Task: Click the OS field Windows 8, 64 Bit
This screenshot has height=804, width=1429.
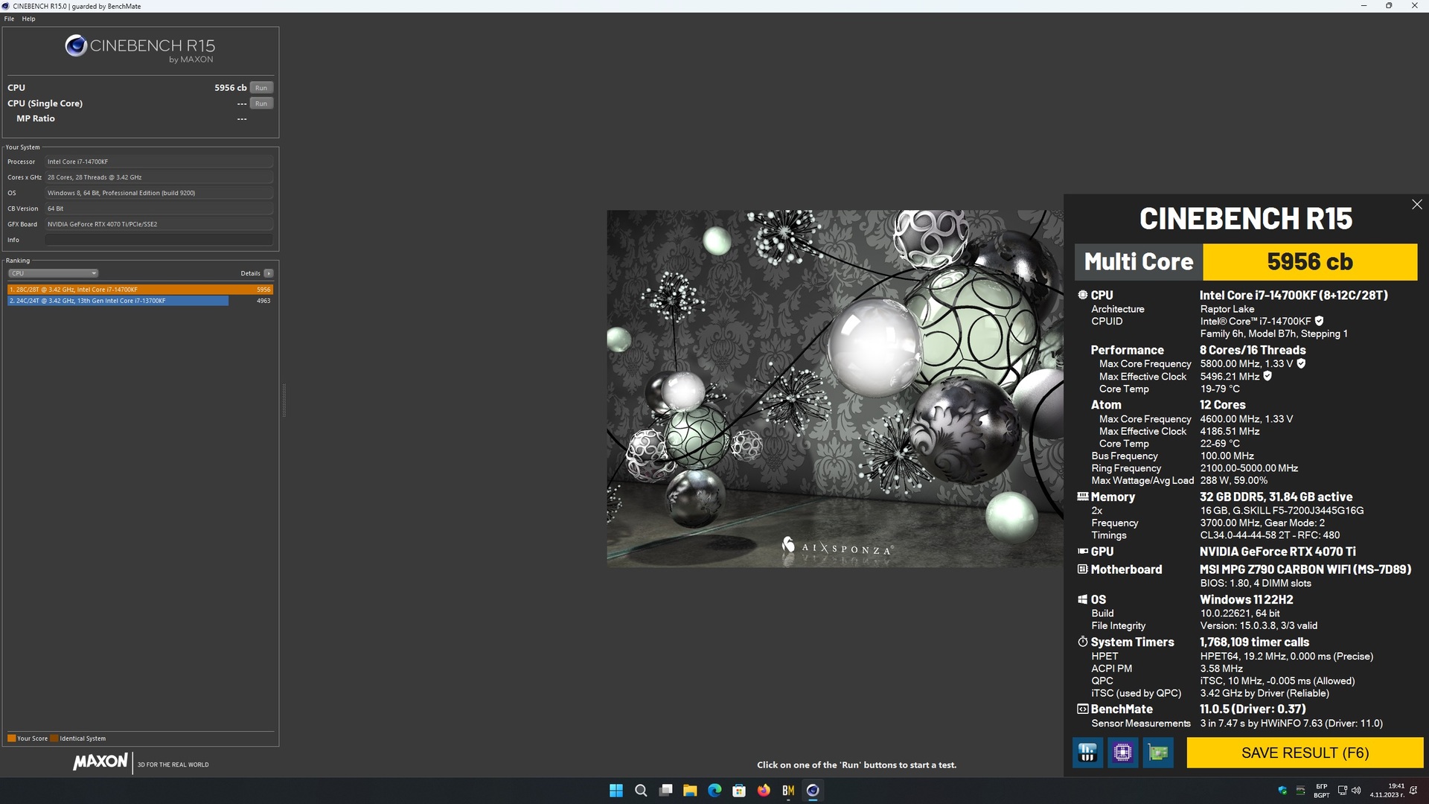Action: (159, 193)
